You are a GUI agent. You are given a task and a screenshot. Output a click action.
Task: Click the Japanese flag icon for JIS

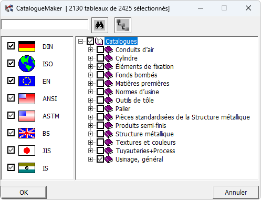27,151
